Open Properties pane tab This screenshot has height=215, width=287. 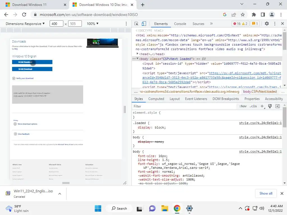click(x=252, y=99)
